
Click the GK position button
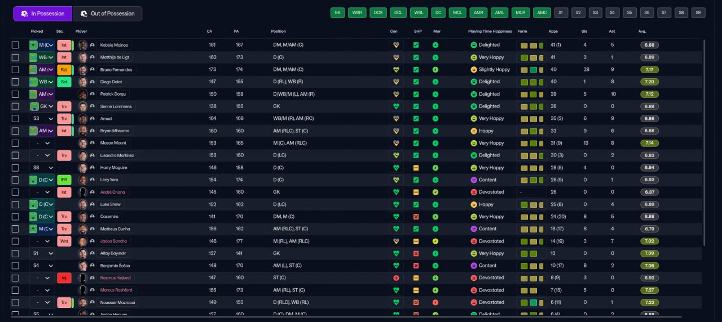pos(338,12)
